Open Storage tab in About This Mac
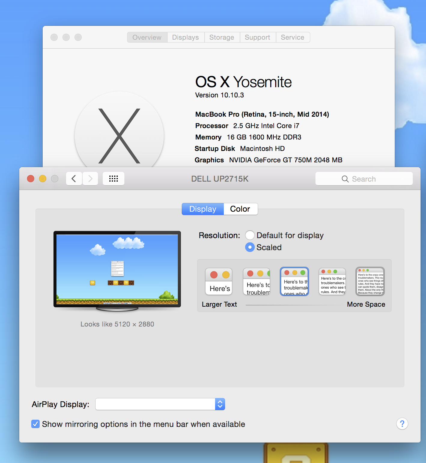The height and width of the screenshot is (463, 426). click(x=222, y=37)
